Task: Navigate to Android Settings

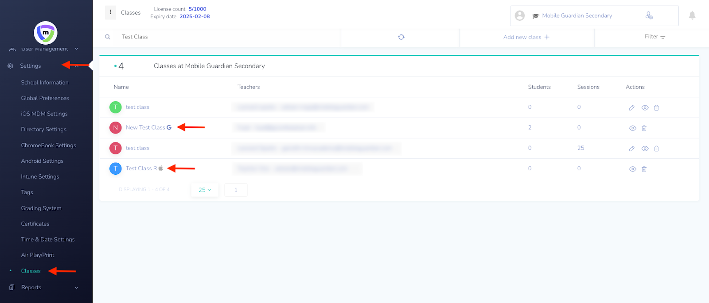Action: coord(42,161)
